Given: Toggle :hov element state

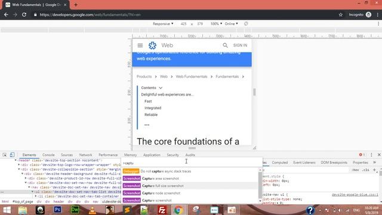Looking at the screenshot, I should 355,170.
